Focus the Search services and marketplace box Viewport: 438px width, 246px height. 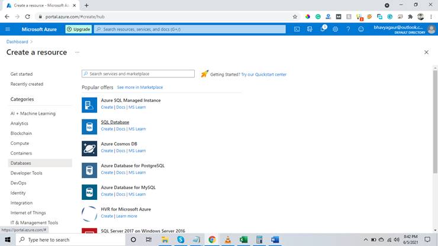(x=138, y=74)
